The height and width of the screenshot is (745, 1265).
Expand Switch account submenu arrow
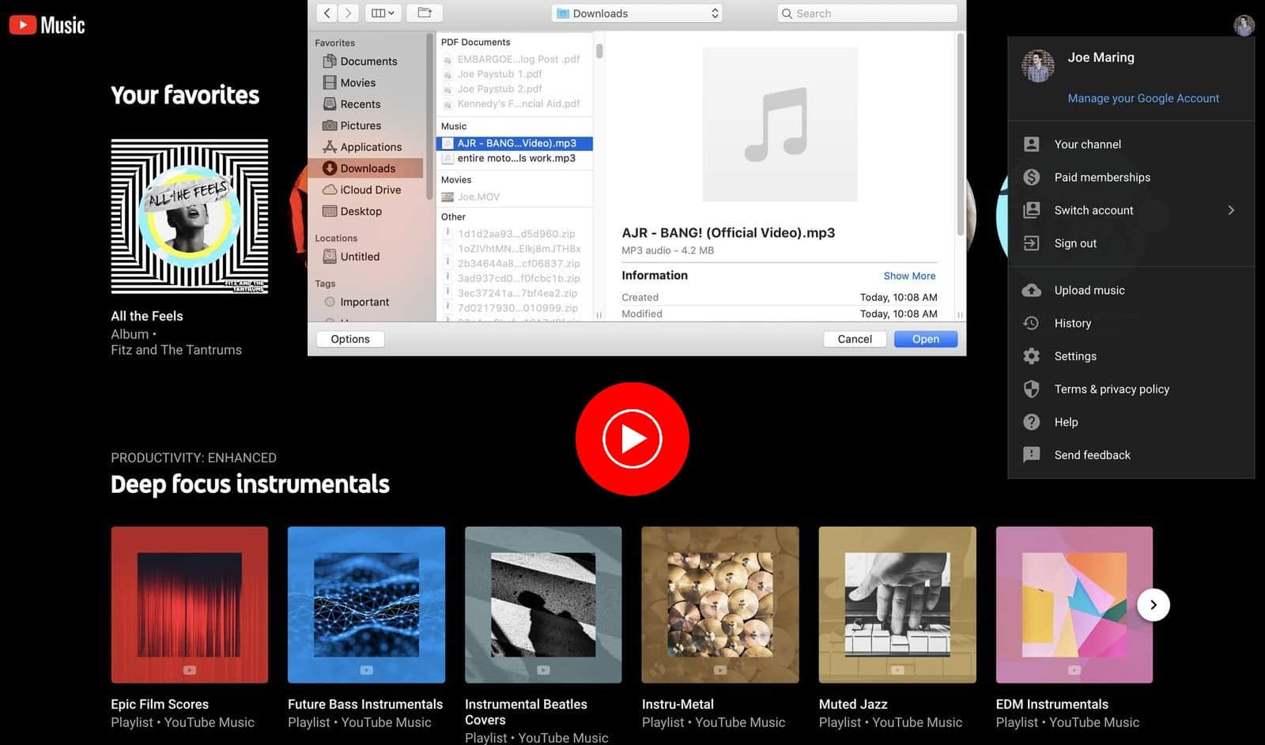[x=1231, y=210]
